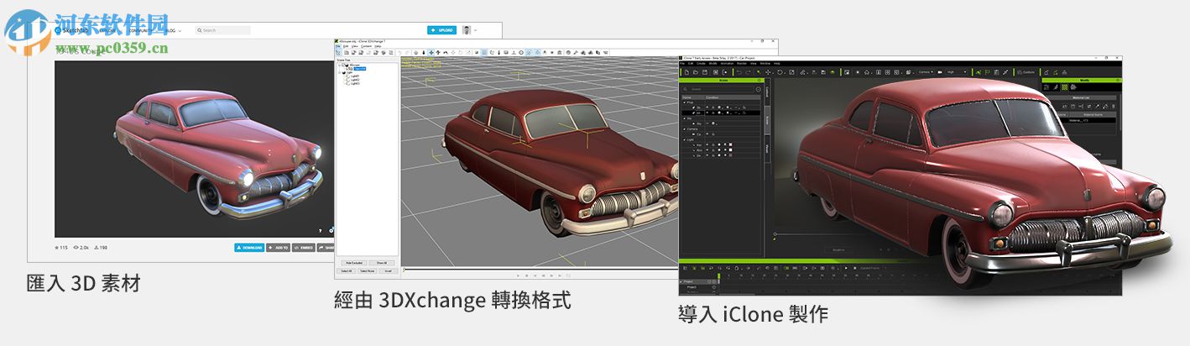Select the Key light row in iClone Scene
The width and height of the screenshot is (1190, 346).
[x=720, y=144]
